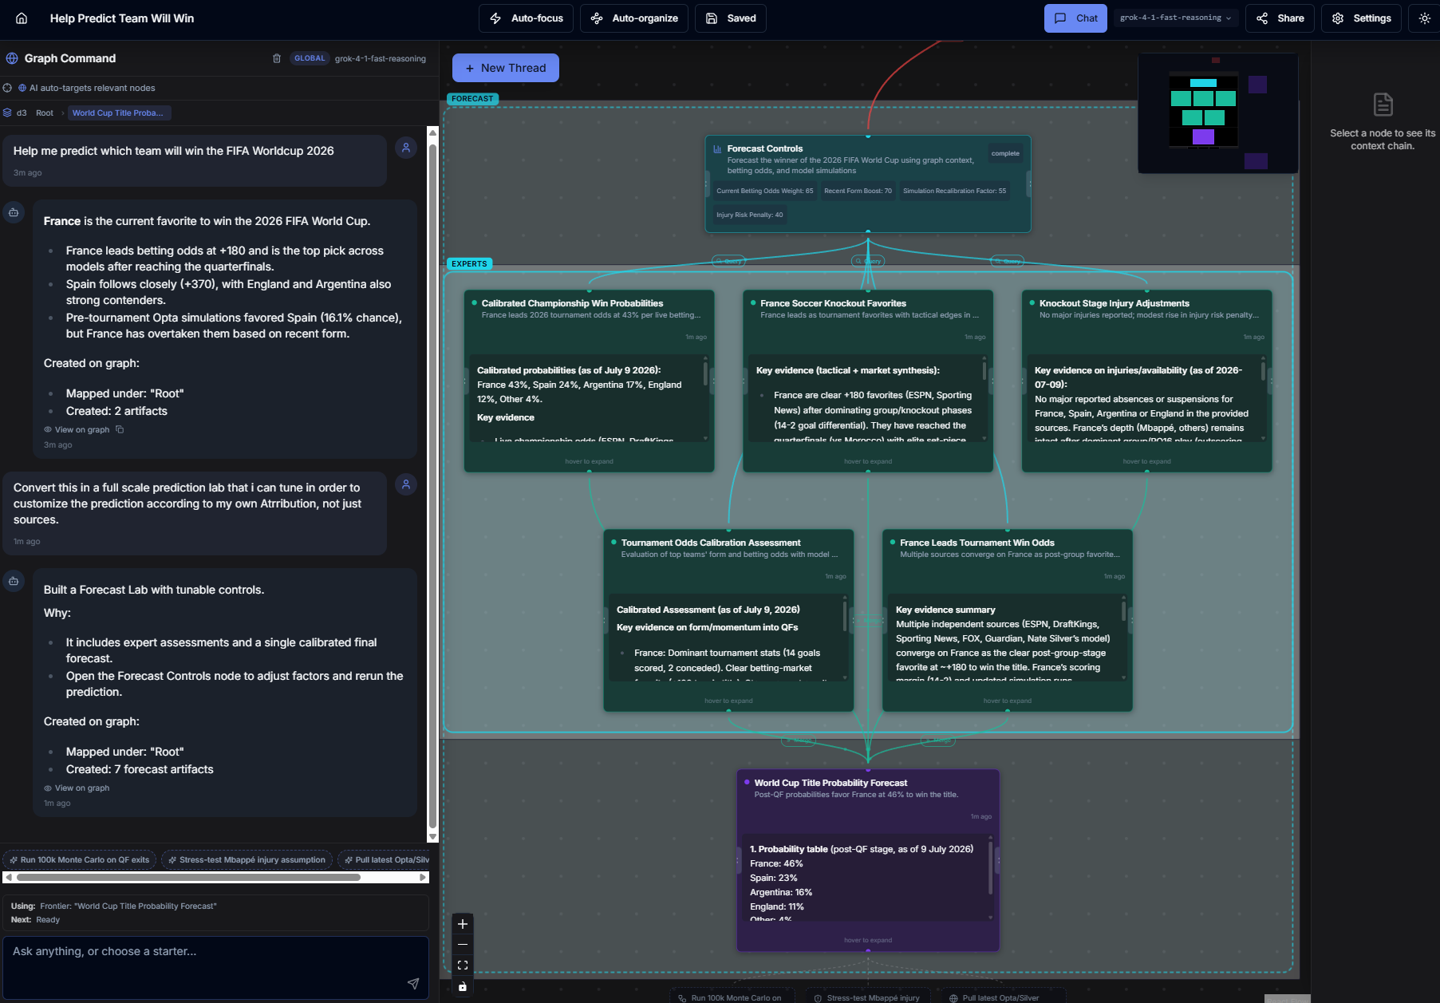Click View on graph under forecast artifacts
The image size is (1440, 1003).
(x=77, y=788)
